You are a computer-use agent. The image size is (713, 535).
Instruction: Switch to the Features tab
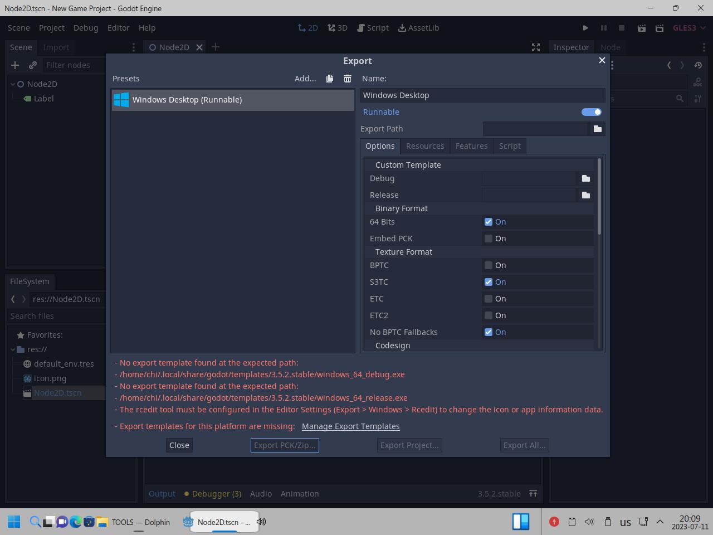tap(471, 146)
